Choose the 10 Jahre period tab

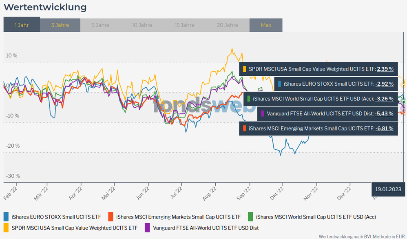(142, 25)
